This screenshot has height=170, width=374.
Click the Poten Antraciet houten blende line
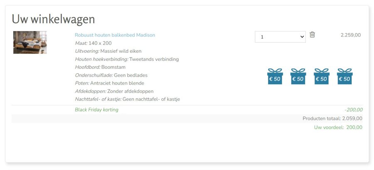(109, 83)
